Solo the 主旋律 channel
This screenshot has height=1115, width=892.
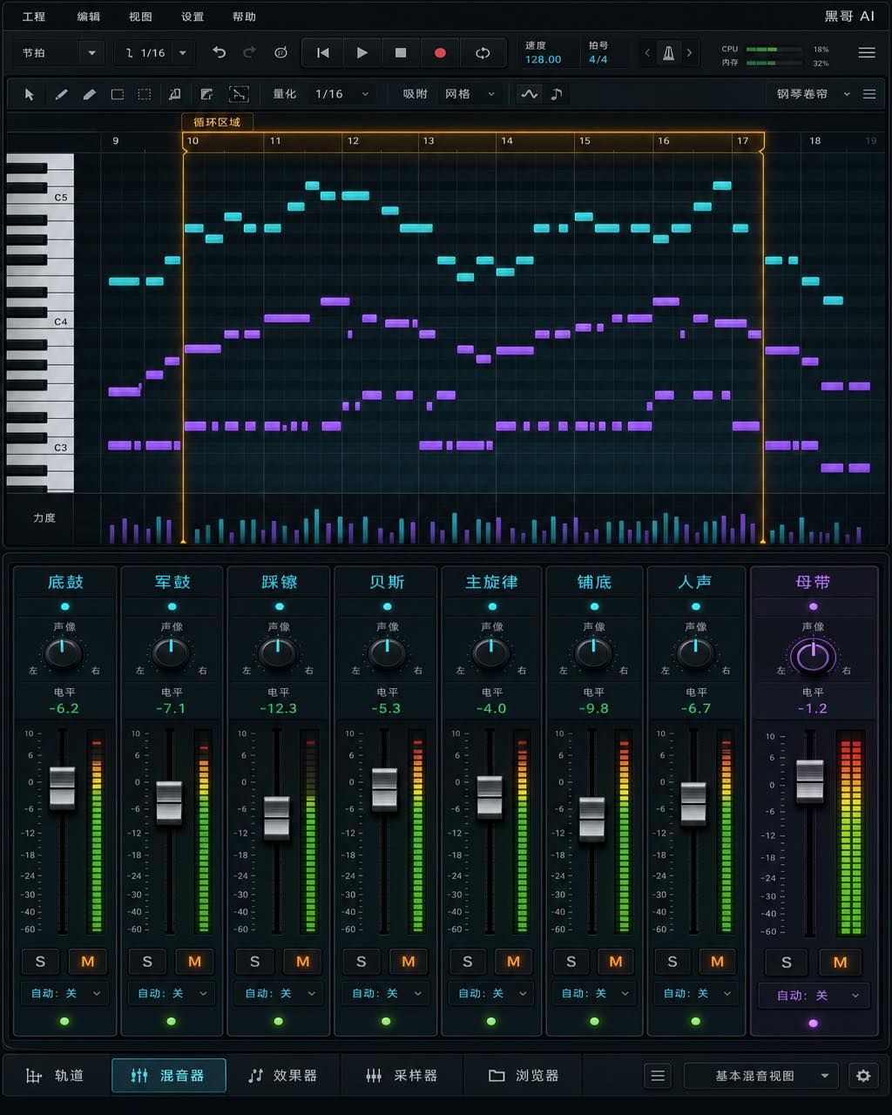[467, 962]
